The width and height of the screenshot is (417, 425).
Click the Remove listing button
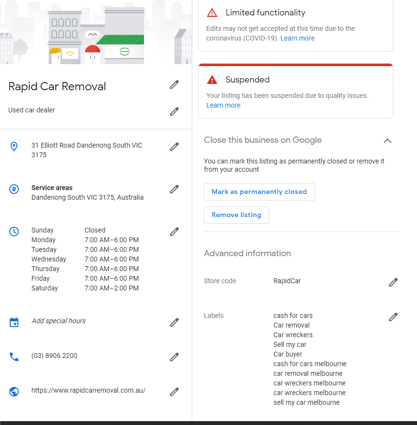[x=236, y=215]
